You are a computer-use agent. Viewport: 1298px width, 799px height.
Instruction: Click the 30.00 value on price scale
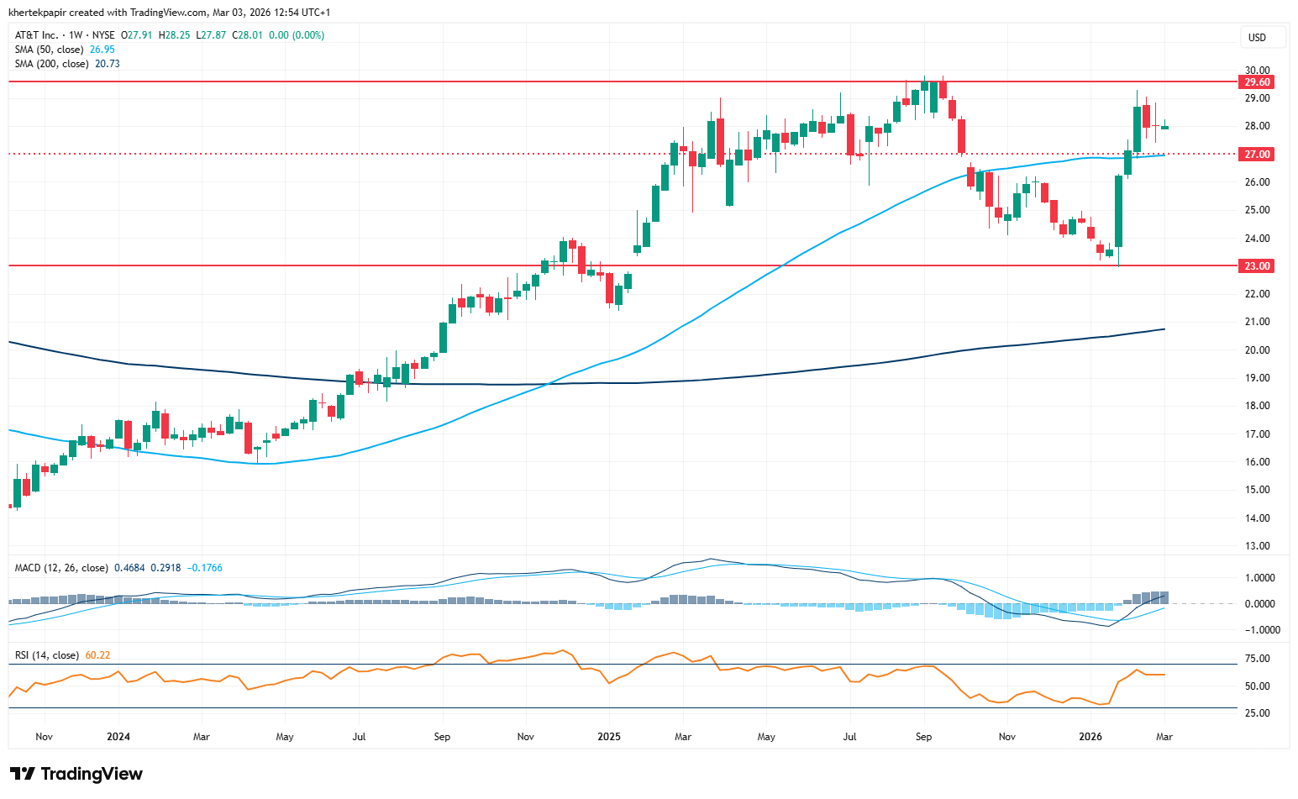(x=1257, y=71)
